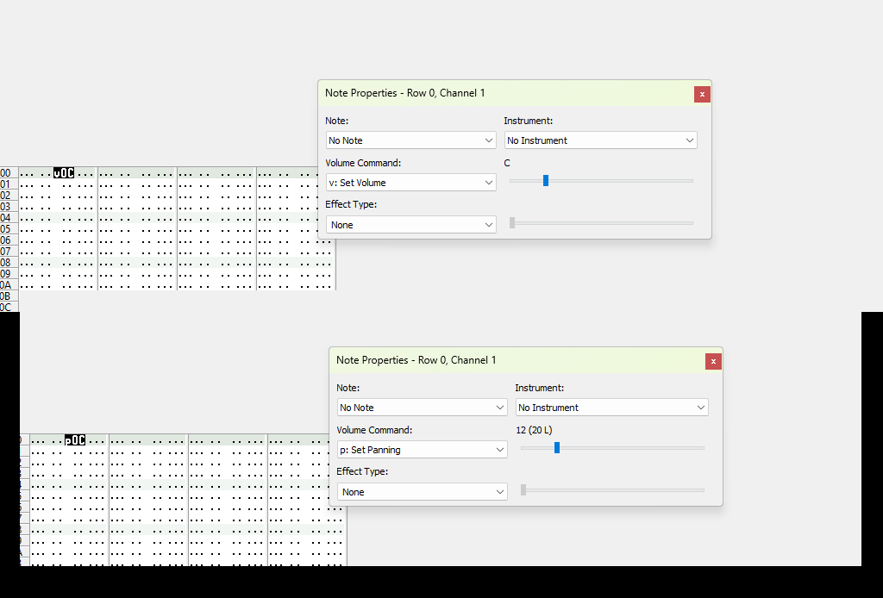Open Instrument dropdown in the Set Panning dialog
The height and width of the screenshot is (598, 883).
(x=611, y=408)
